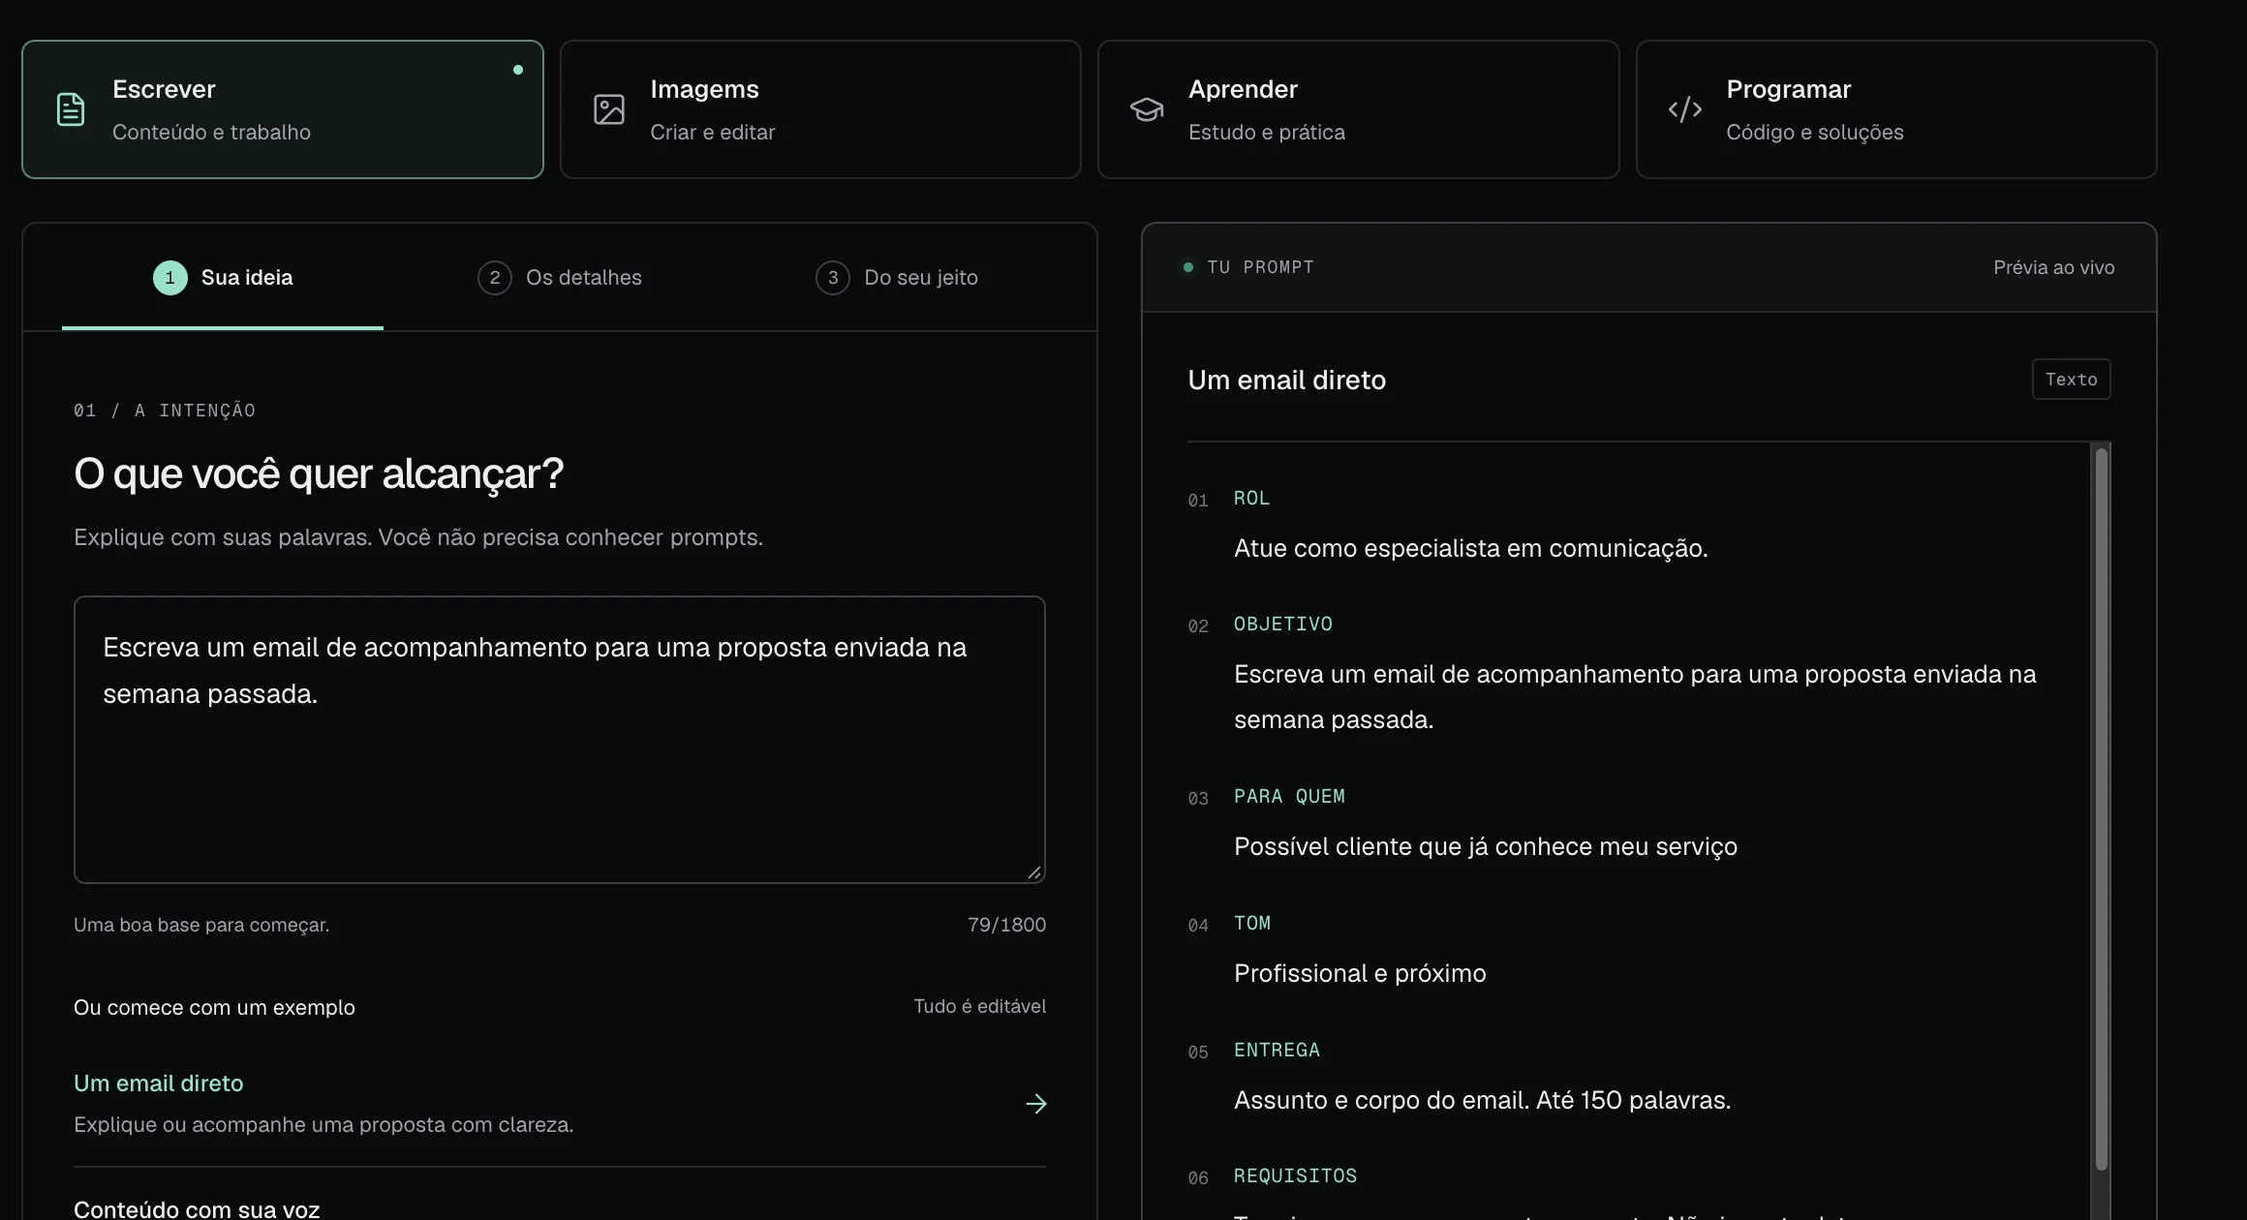Screen dimensions: 2247x1220
Task: Click 'Atue como especialista em comunicação.'
Action: click(1470, 548)
